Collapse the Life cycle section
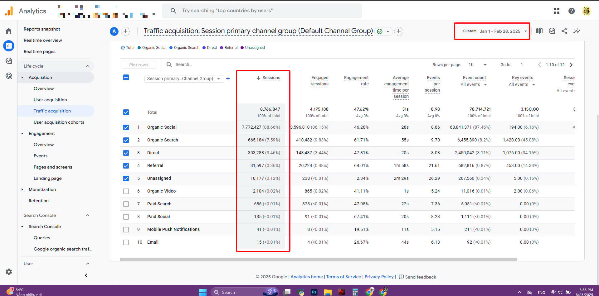Viewport: 599px width, 296px height. [x=88, y=66]
